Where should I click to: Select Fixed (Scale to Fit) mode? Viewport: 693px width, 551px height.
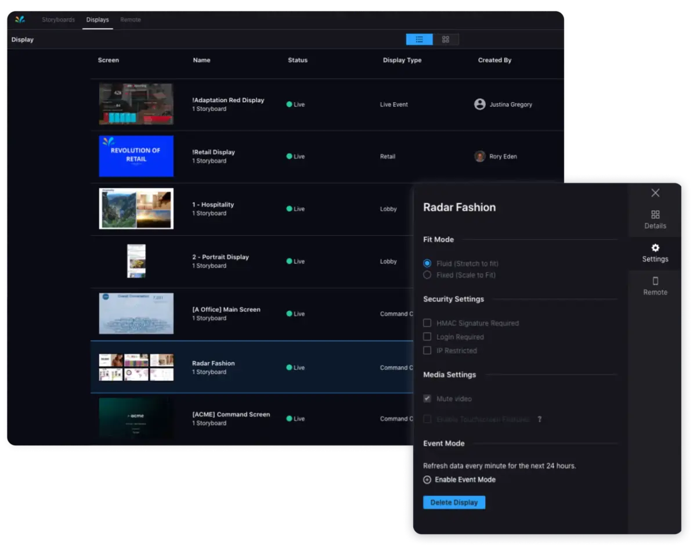coord(428,275)
